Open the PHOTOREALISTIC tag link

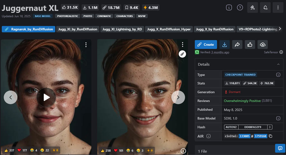point(67,16)
